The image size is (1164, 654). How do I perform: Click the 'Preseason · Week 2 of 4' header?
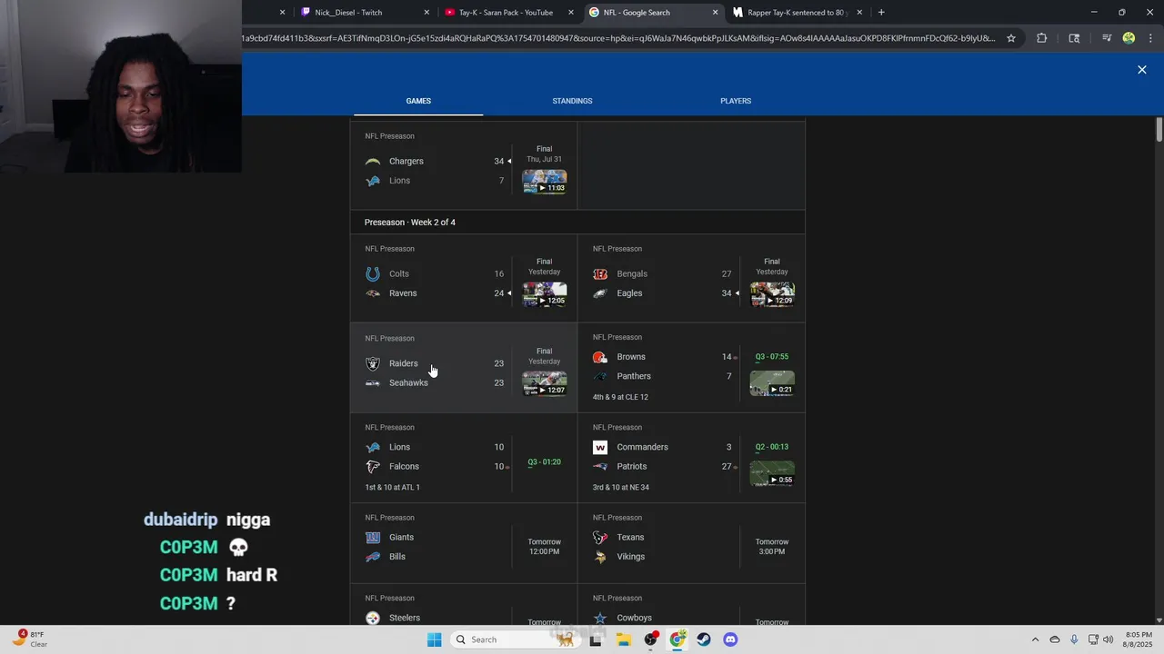click(410, 223)
